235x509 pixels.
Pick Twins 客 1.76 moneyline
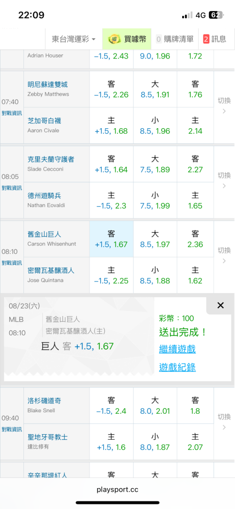click(195, 89)
